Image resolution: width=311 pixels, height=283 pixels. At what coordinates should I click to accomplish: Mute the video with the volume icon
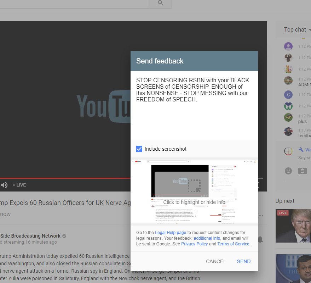(x=4, y=185)
